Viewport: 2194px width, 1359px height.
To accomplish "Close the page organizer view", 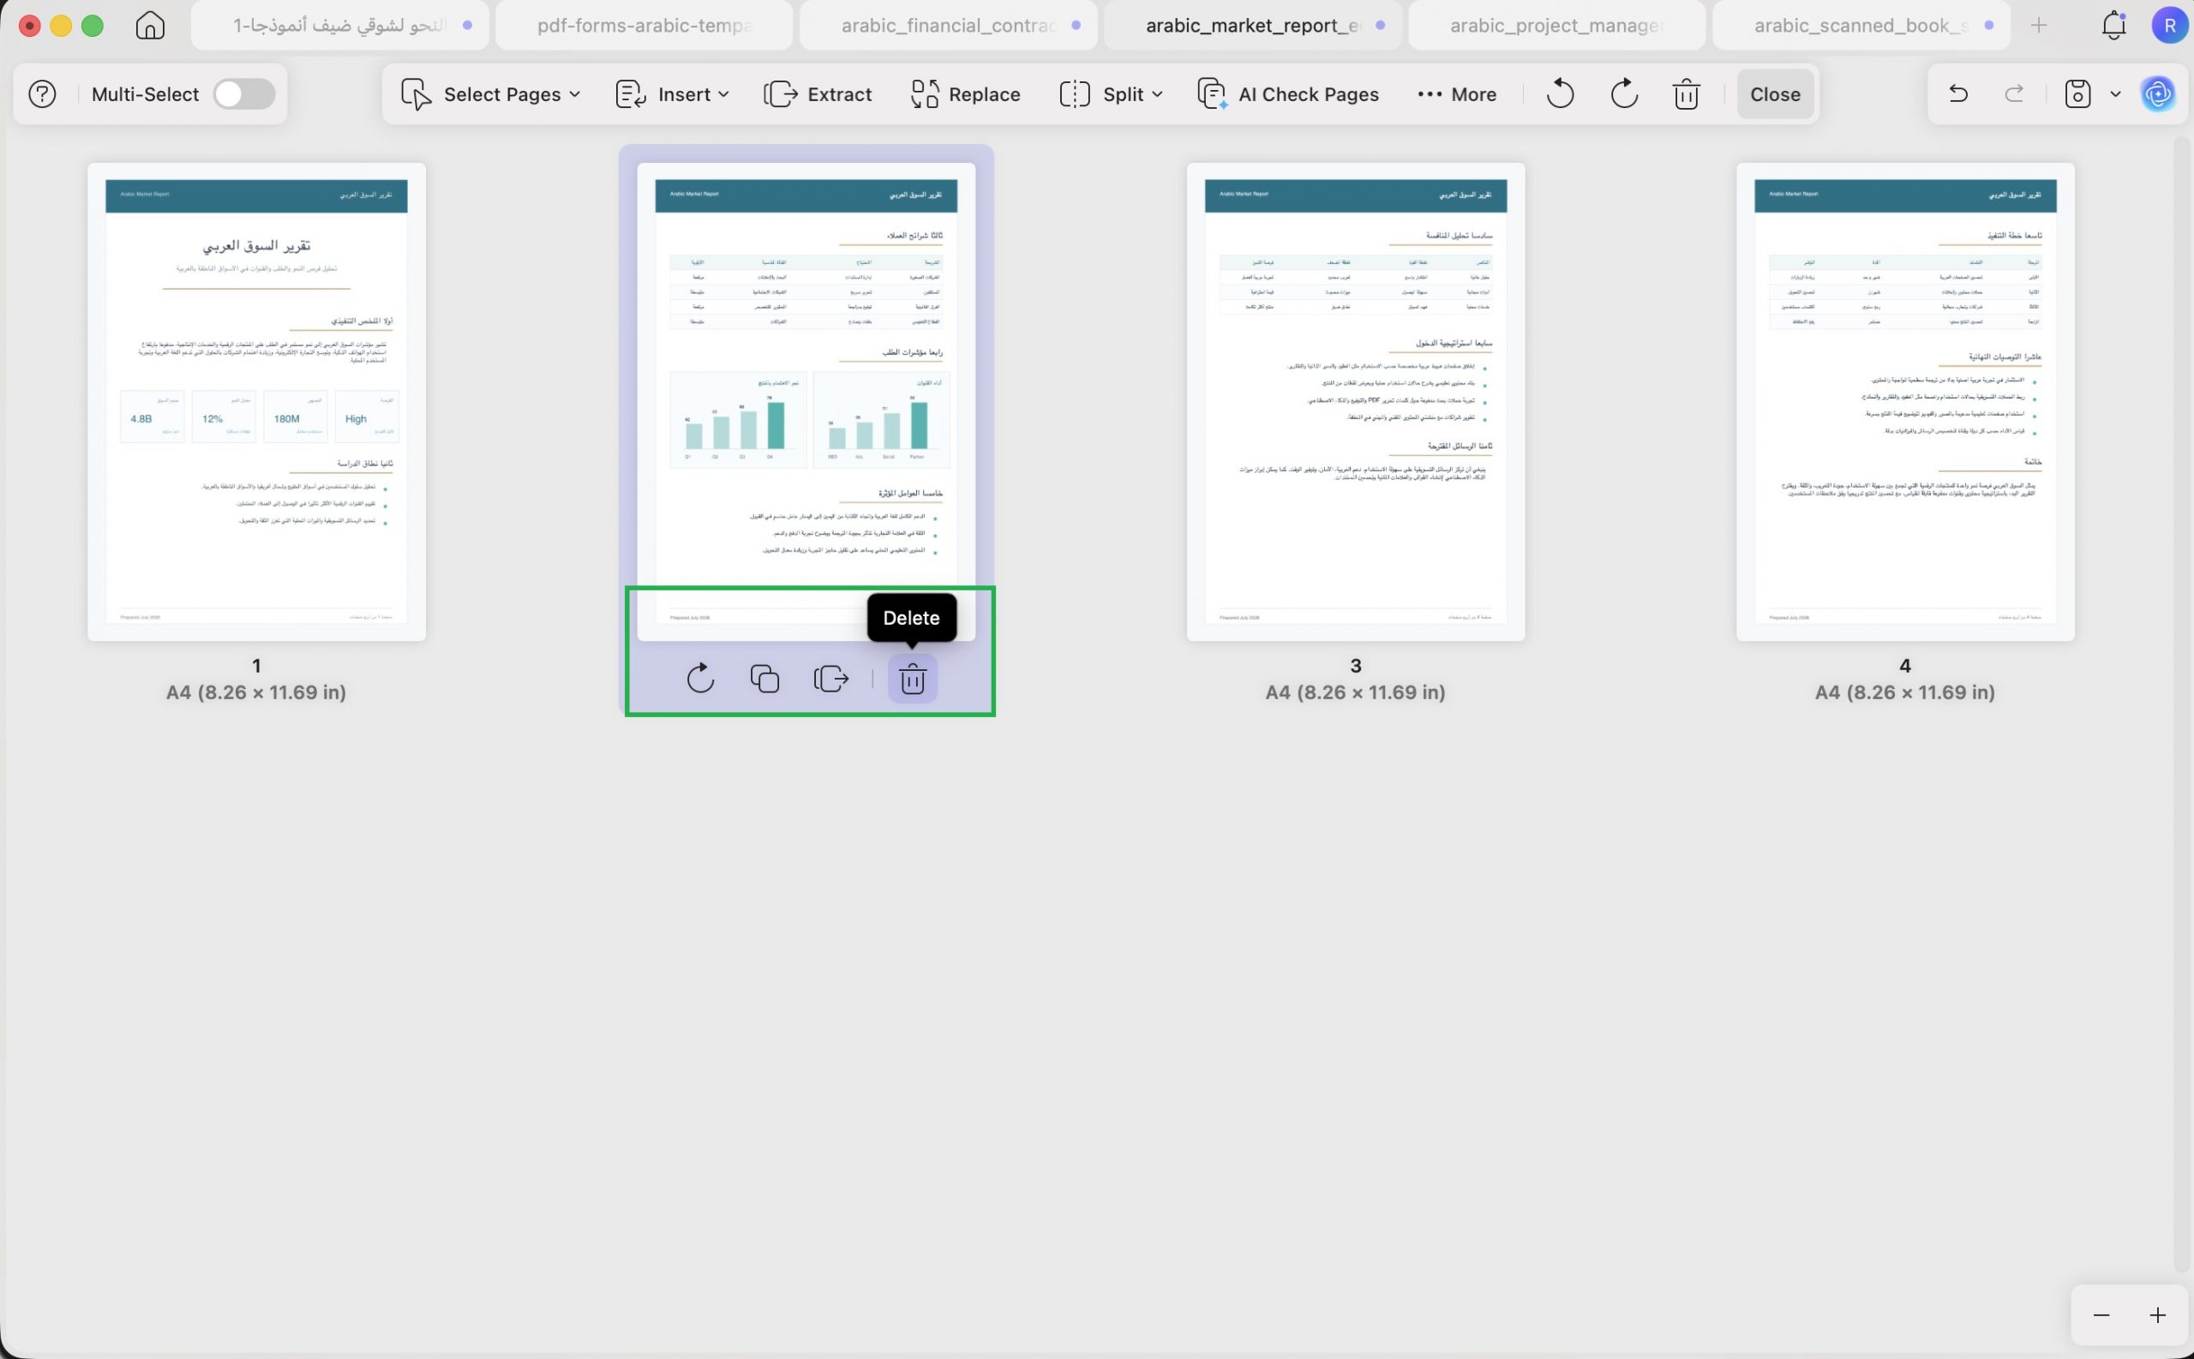I will (1775, 93).
